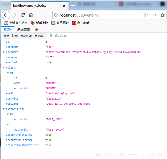The width and height of the screenshot is (167, 159).
Task: Show site information icon in address bar
Action: (56, 15)
